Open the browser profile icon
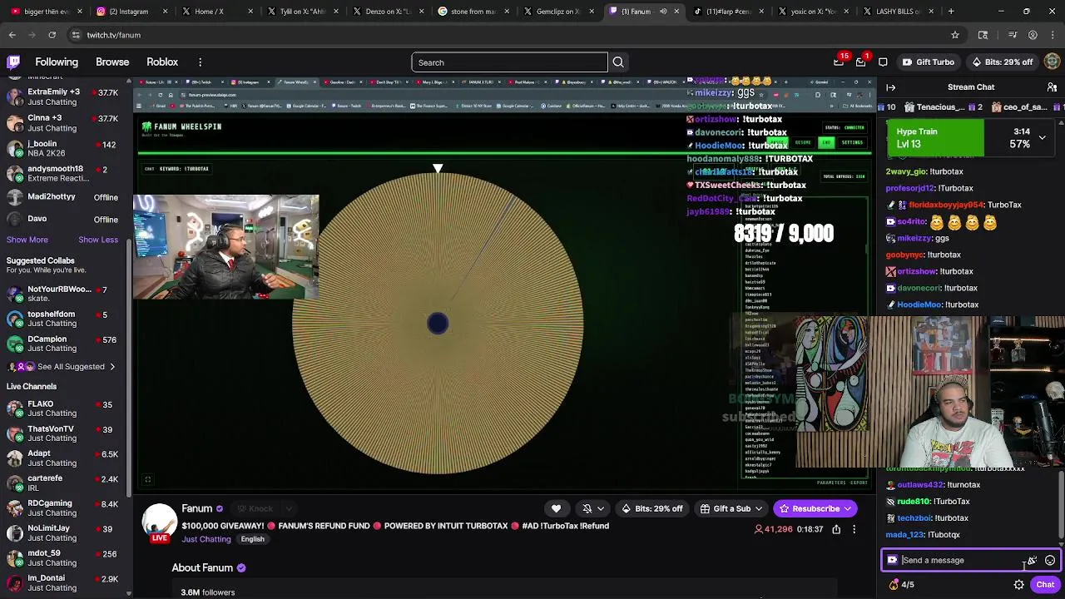This screenshot has height=599, width=1065. point(1033,35)
